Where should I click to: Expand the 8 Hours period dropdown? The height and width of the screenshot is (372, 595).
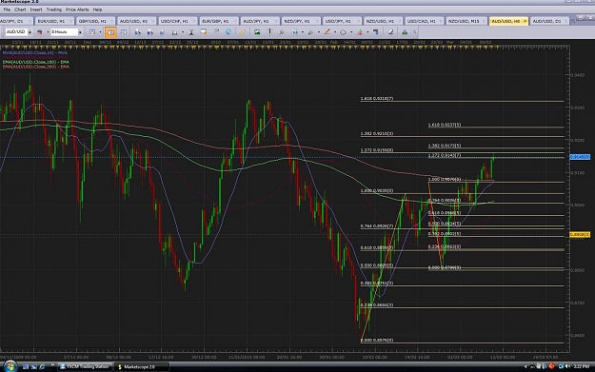tap(80, 32)
